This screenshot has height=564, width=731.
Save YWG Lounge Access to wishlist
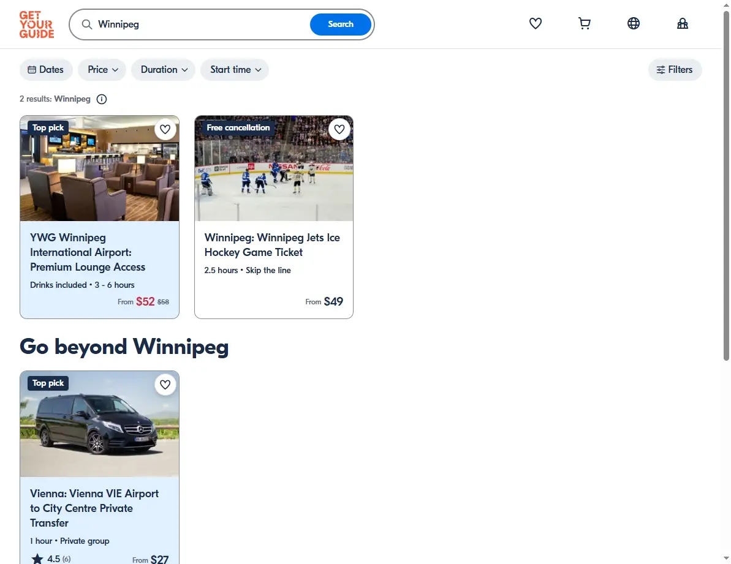165,129
